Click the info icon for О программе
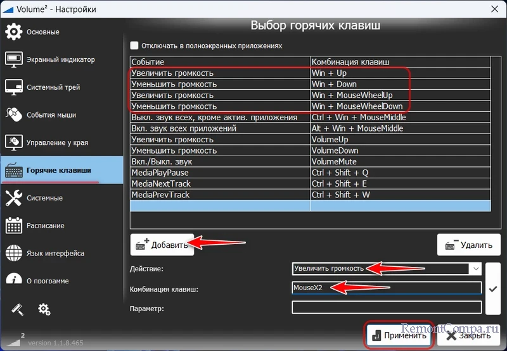 coord(13,278)
